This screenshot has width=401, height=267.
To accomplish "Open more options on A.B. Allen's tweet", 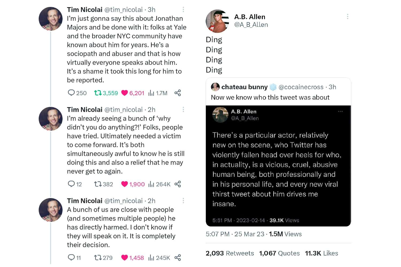I will (348, 17).
